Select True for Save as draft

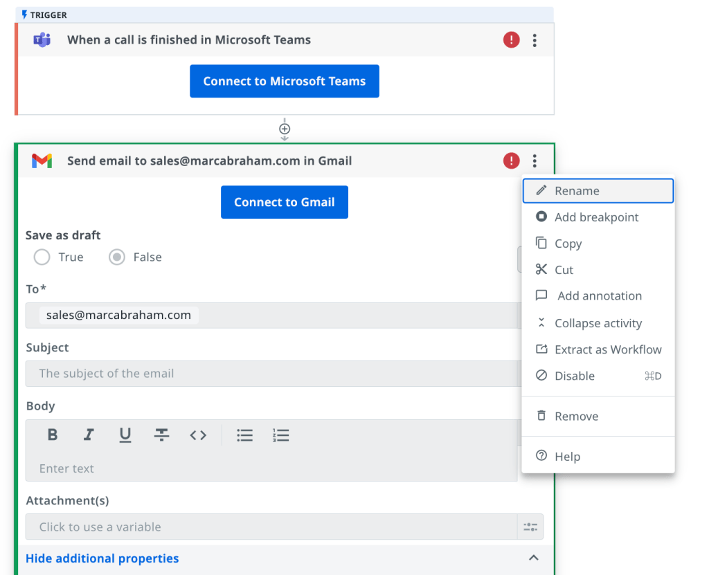[42, 257]
